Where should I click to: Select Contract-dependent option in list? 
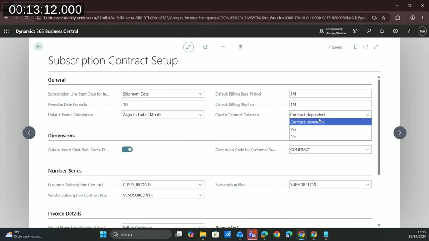[330, 122]
